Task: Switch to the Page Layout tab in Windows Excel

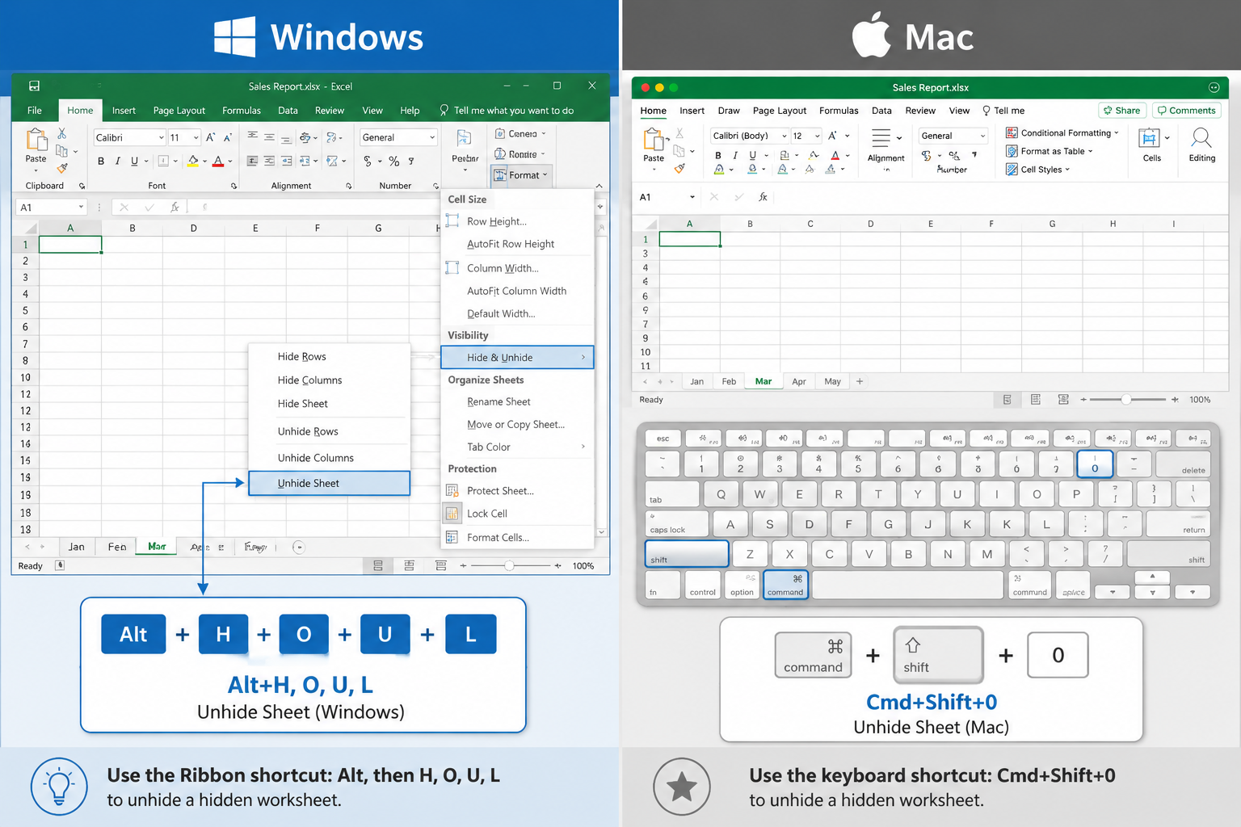Action: 179,111
